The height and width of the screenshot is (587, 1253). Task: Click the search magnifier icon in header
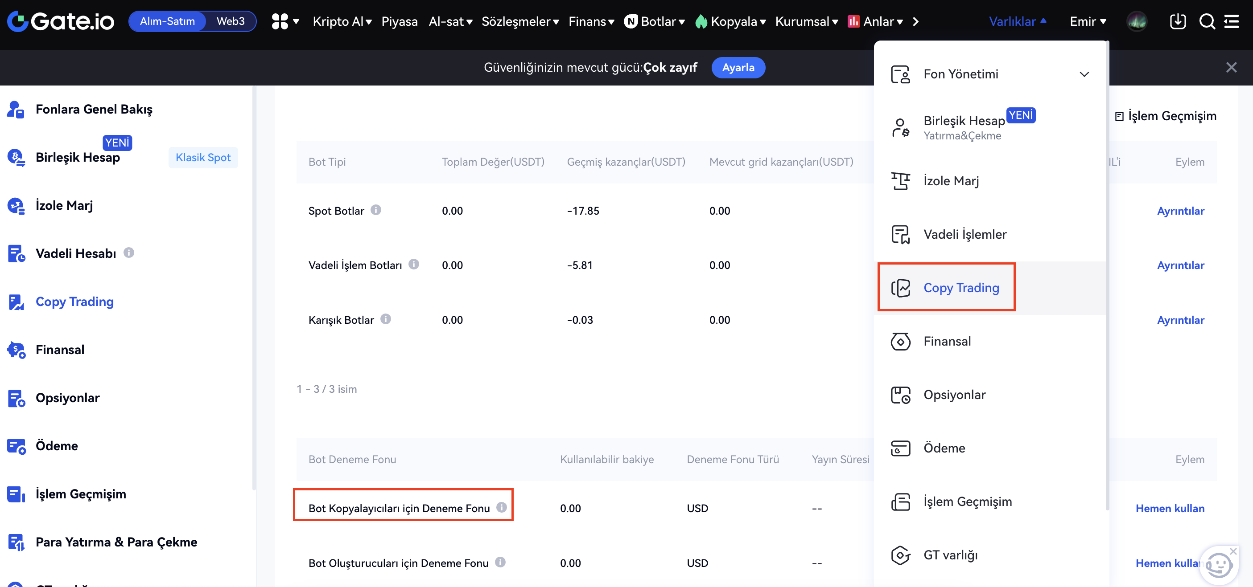pyautogui.click(x=1207, y=21)
